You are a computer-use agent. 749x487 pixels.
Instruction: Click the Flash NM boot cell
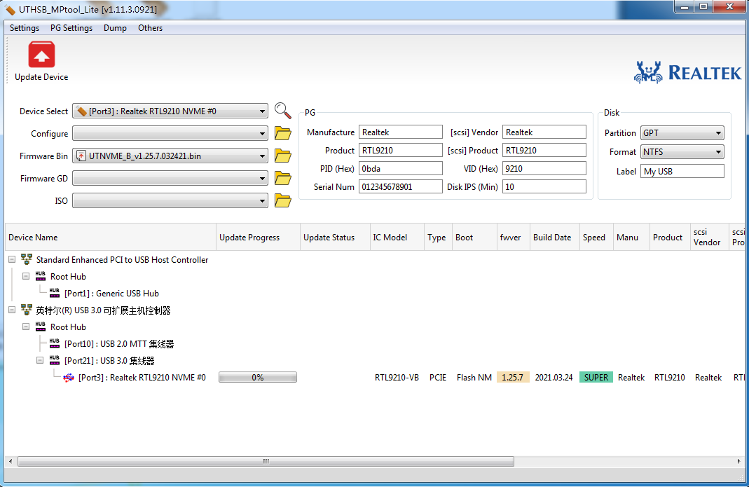click(474, 378)
